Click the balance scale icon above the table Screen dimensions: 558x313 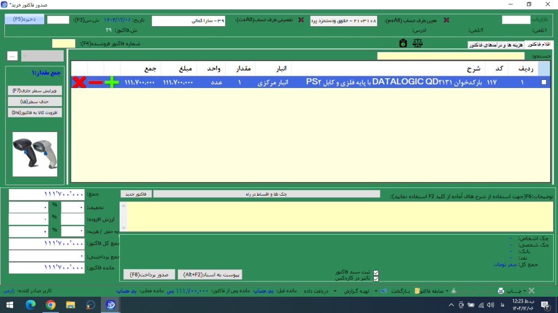[x=417, y=43]
